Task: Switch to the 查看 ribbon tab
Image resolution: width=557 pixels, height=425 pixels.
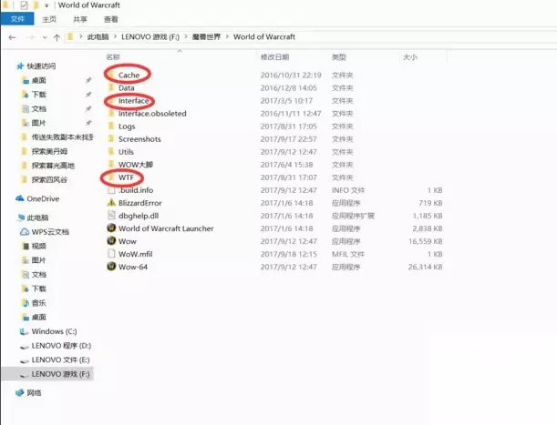Action: pyautogui.click(x=111, y=19)
